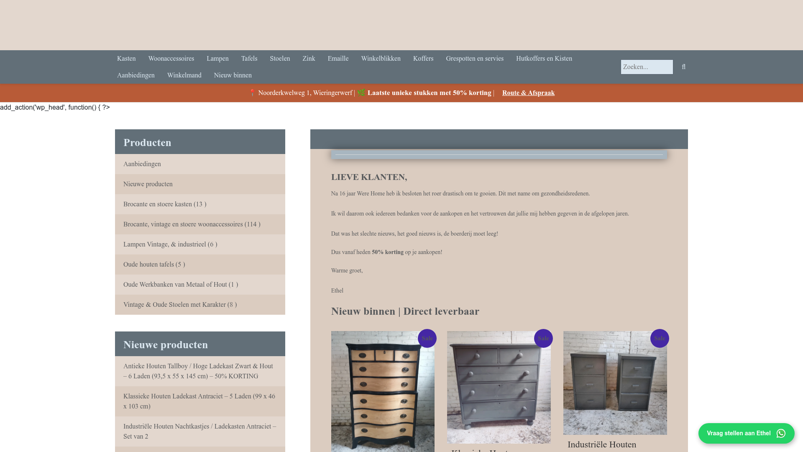803x452 pixels.
Task: Open Brocante, vintage en stoere woonaccessoires
Action: (x=200, y=224)
